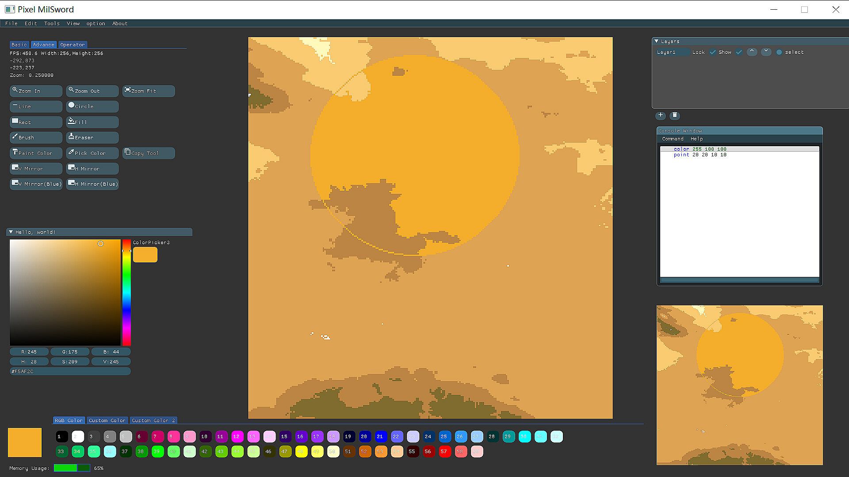
Task: Select the Eraser tool
Action: (x=92, y=137)
